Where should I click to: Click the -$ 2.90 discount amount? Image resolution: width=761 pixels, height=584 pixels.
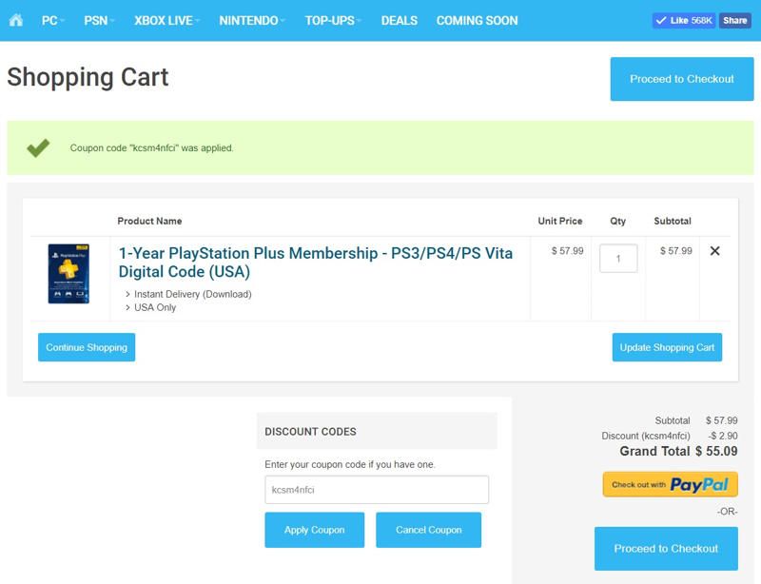(x=723, y=436)
